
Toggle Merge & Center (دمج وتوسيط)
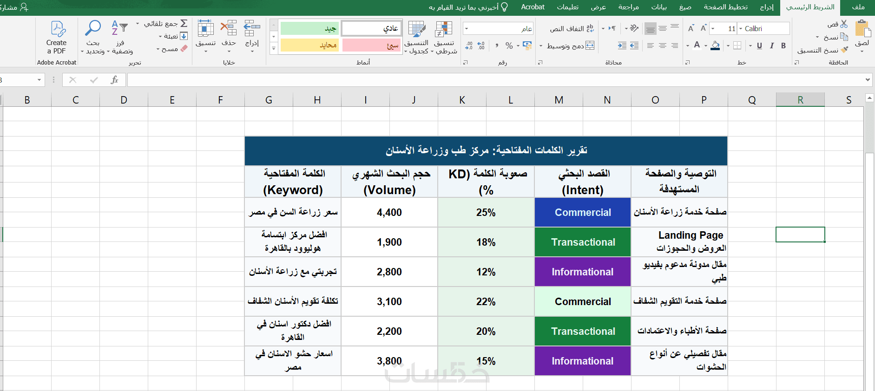[571, 46]
